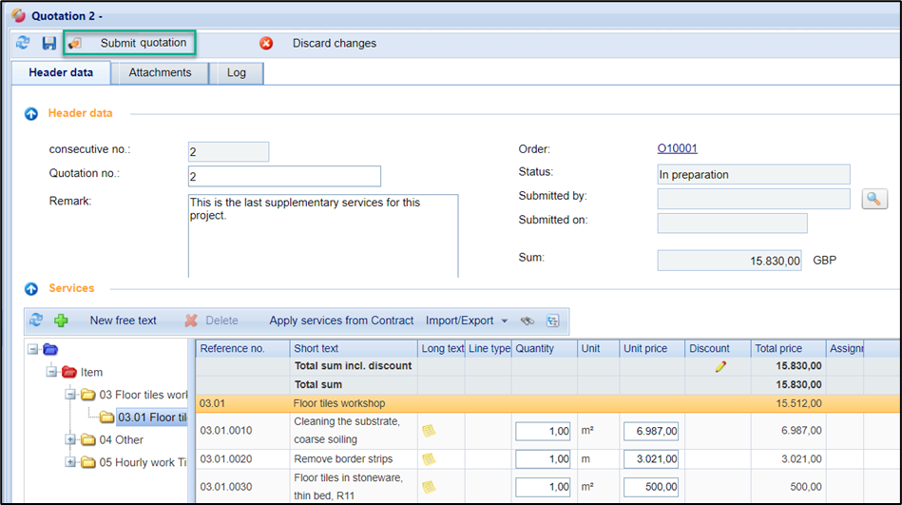This screenshot has width=902, height=505.
Task: Click the Quotation no. input field
Action: [284, 176]
